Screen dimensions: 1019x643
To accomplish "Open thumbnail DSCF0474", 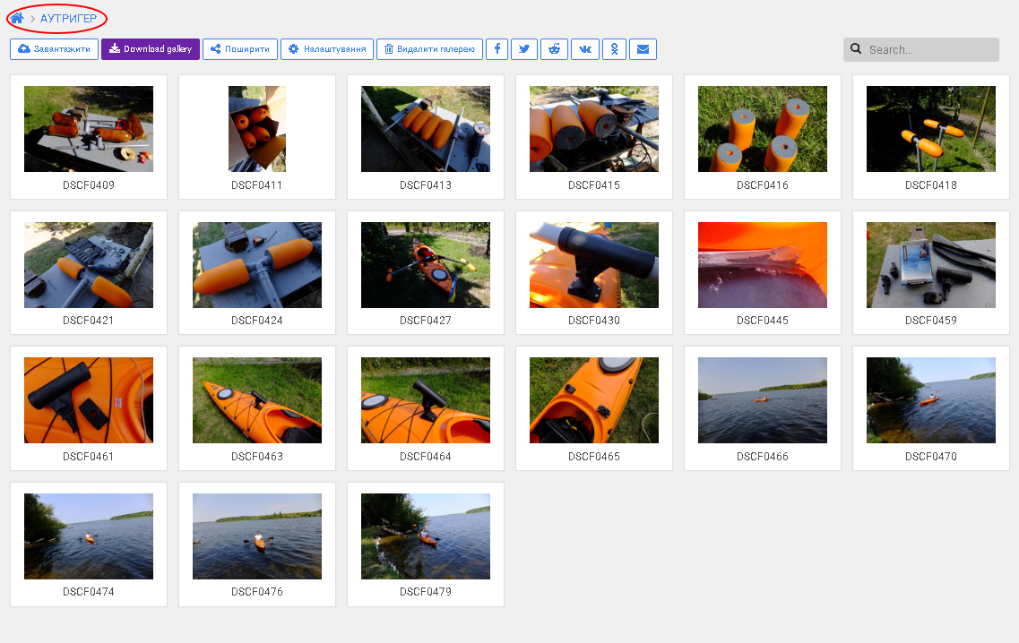I will (89, 536).
